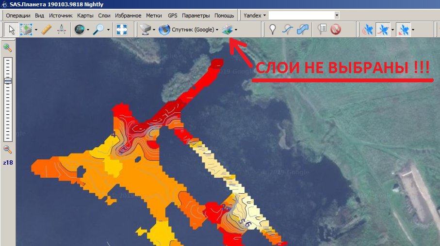Add a new path line mark
This screenshot has width=440, height=246.
tap(288, 30)
